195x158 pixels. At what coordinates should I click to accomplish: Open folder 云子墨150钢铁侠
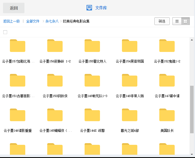tap(55, 81)
